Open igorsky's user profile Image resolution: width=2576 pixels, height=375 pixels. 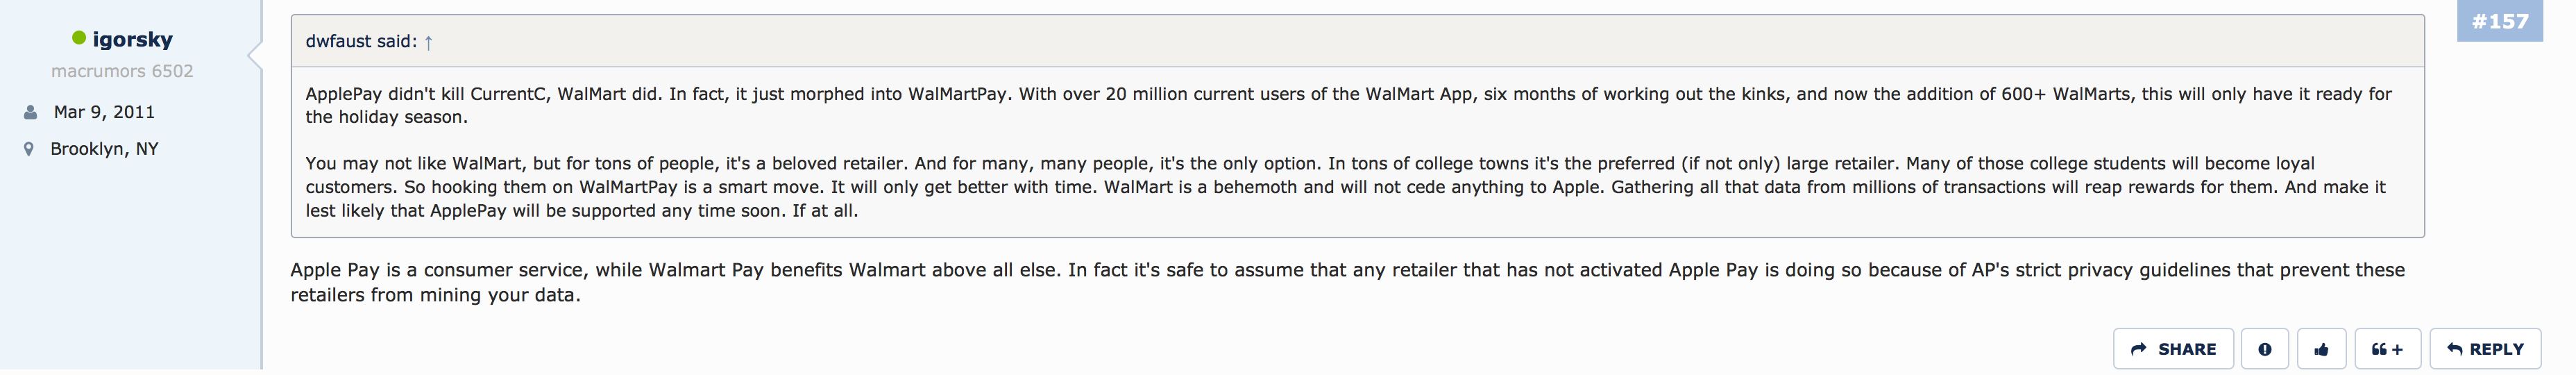(132, 39)
